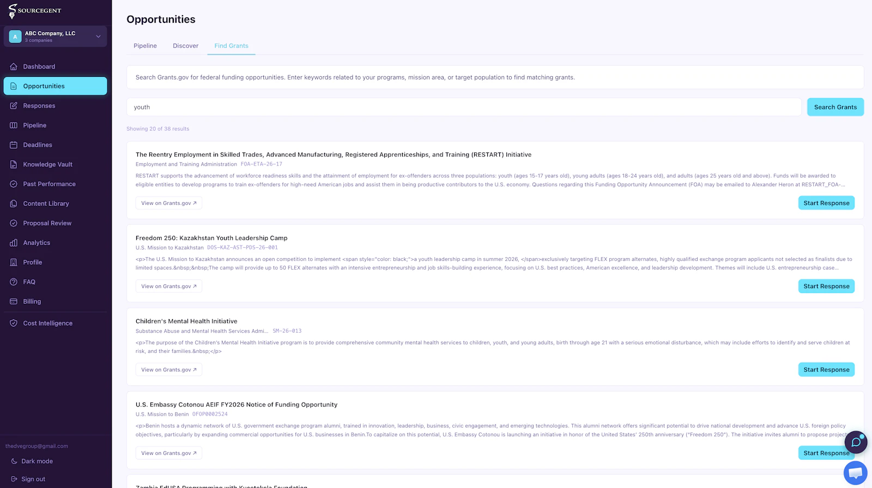Open the round chat bubble widget

coord(856,442)
